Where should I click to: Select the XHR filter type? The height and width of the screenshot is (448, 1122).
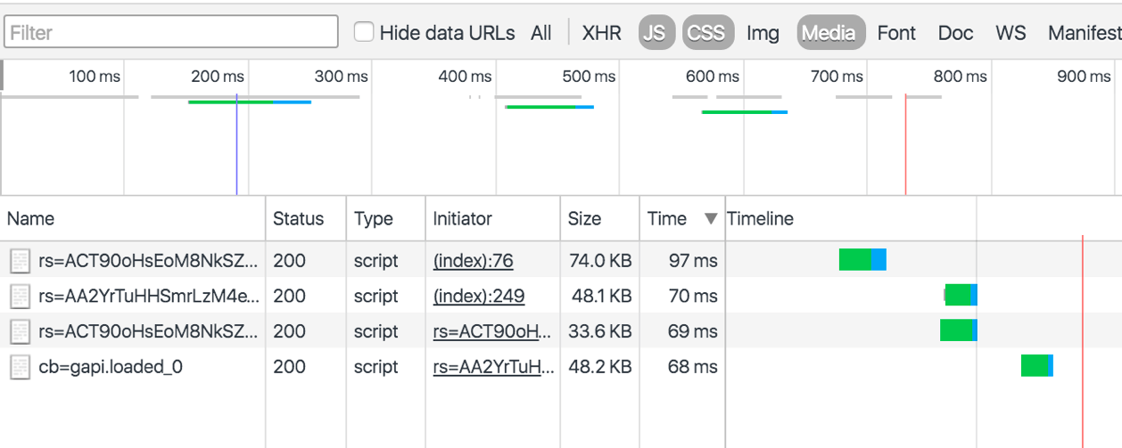[601, 33]
